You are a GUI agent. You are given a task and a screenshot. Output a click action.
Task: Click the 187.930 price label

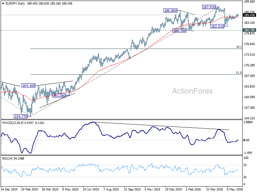tap(209, 7)
